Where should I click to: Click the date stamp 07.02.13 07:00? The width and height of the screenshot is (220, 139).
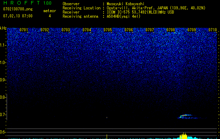pos(18,16)
